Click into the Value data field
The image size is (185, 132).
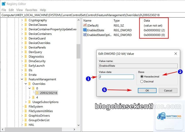116,77
